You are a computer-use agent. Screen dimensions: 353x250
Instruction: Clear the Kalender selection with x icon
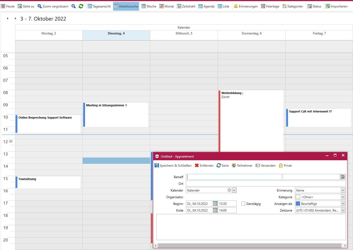(229, 190)
